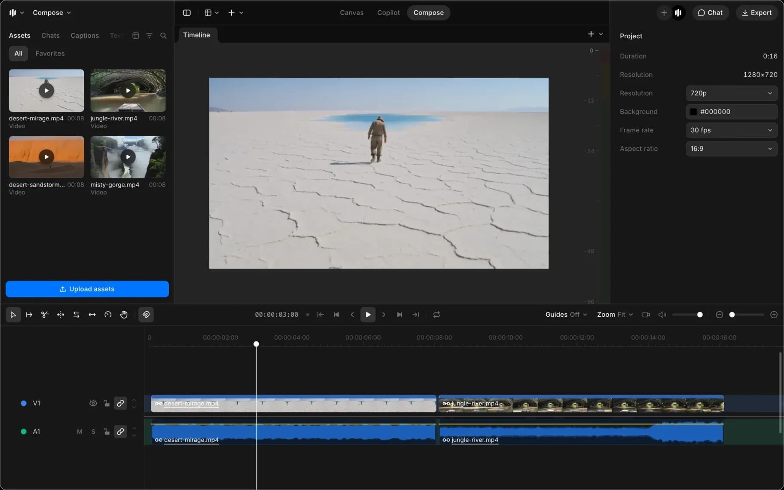
Task: Go to next clip edit
Action: pos(400,315)
